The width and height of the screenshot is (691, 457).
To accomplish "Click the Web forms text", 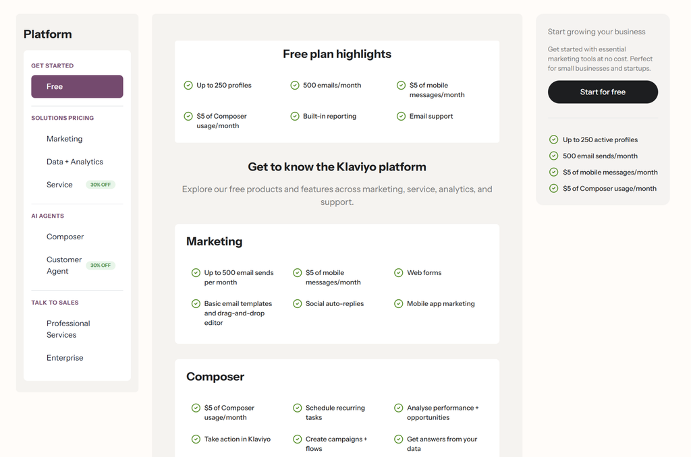I will [x=424, y=272].
